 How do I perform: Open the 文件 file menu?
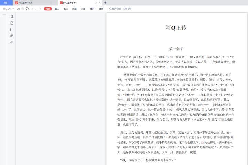[7, 9]
